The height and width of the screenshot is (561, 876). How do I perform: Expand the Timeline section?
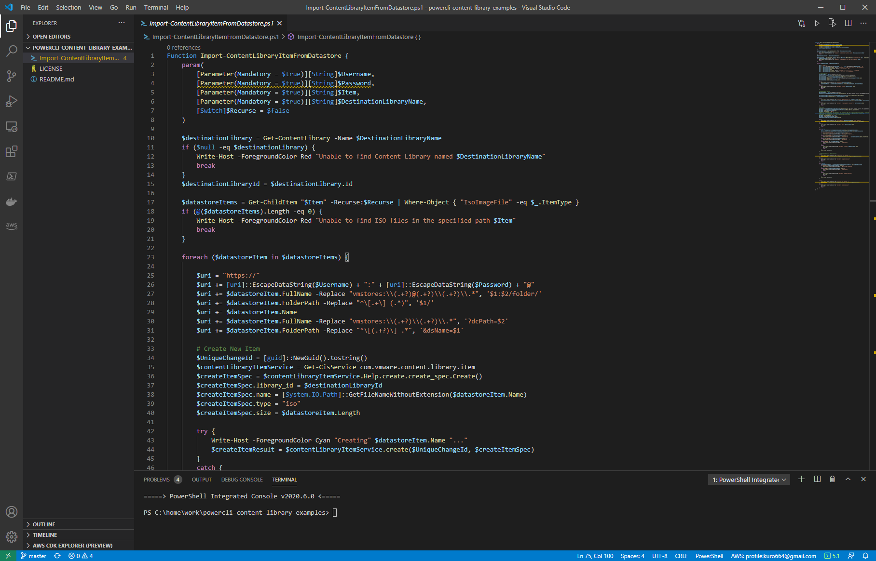pos(79,535)
